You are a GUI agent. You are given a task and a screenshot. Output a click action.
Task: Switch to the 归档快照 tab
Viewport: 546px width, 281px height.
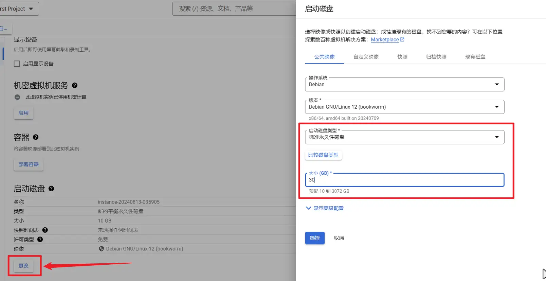[436, 57]
